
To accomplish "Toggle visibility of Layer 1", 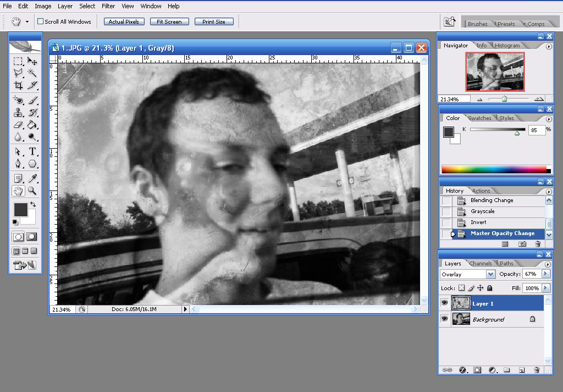I will point(444,303).
